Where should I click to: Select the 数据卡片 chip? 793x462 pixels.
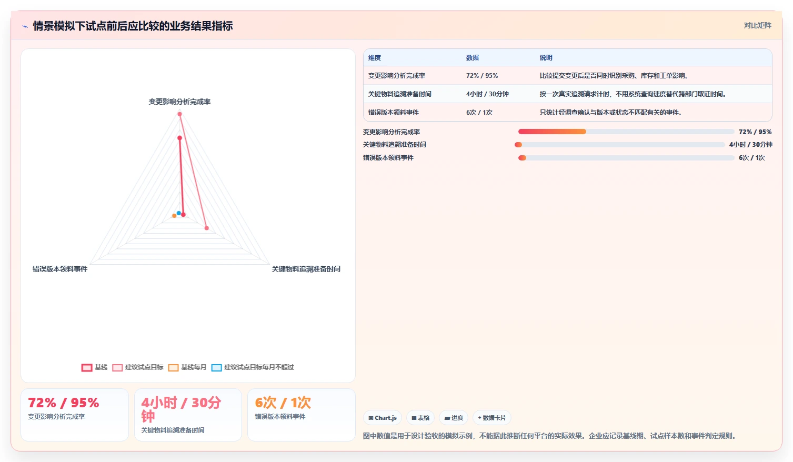(492, 418)
